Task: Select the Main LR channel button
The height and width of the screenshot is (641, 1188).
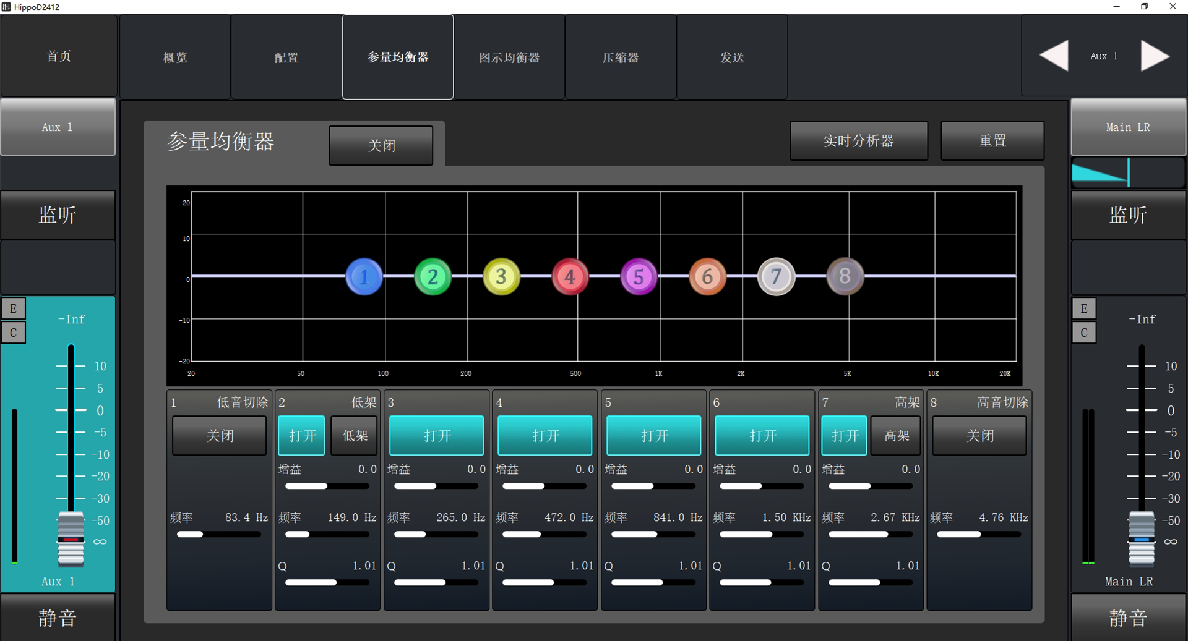Action: tap(1128, 127)
